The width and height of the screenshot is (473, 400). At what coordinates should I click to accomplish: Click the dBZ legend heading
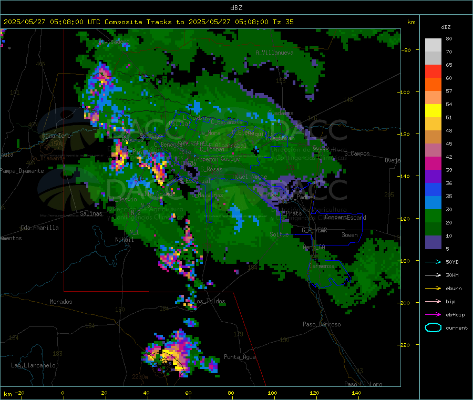(446, 27)
